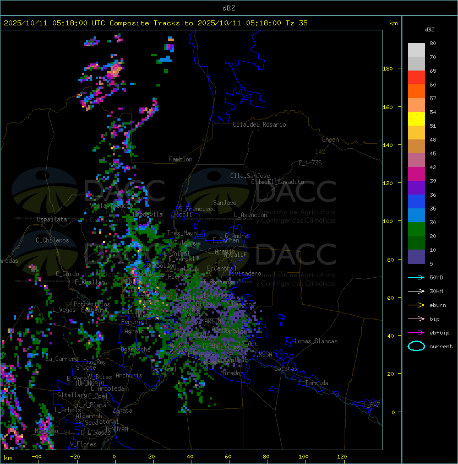This screenshot has width=458, height=464.
Task: Select the yellow 51-54 dBZ color swatch
Action: pos(416,119)
